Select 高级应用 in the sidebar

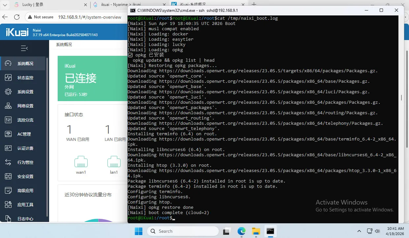pyautogui.click(x=25, y=191)
